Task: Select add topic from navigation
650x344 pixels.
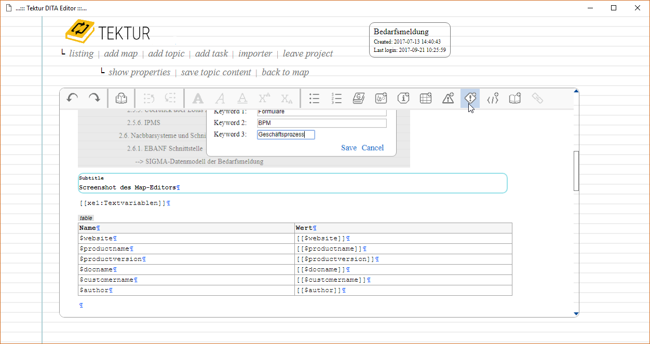Action: [166, 54]
